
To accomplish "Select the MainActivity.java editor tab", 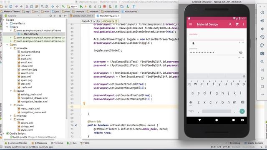I will tap(108, 16).
